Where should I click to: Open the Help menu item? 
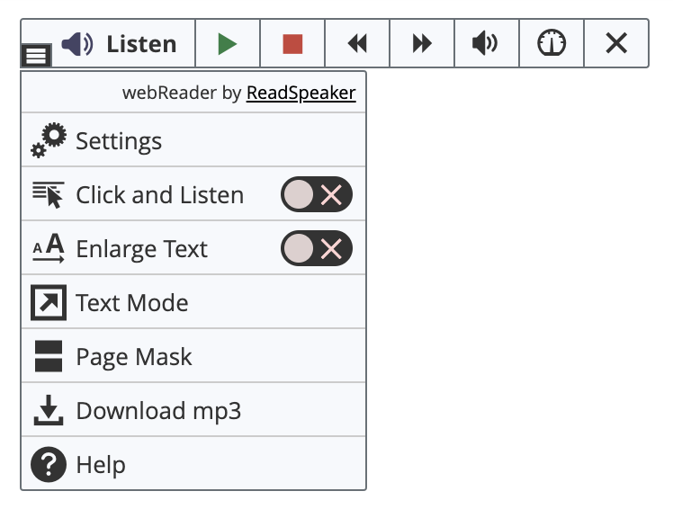tap(193, 464)
